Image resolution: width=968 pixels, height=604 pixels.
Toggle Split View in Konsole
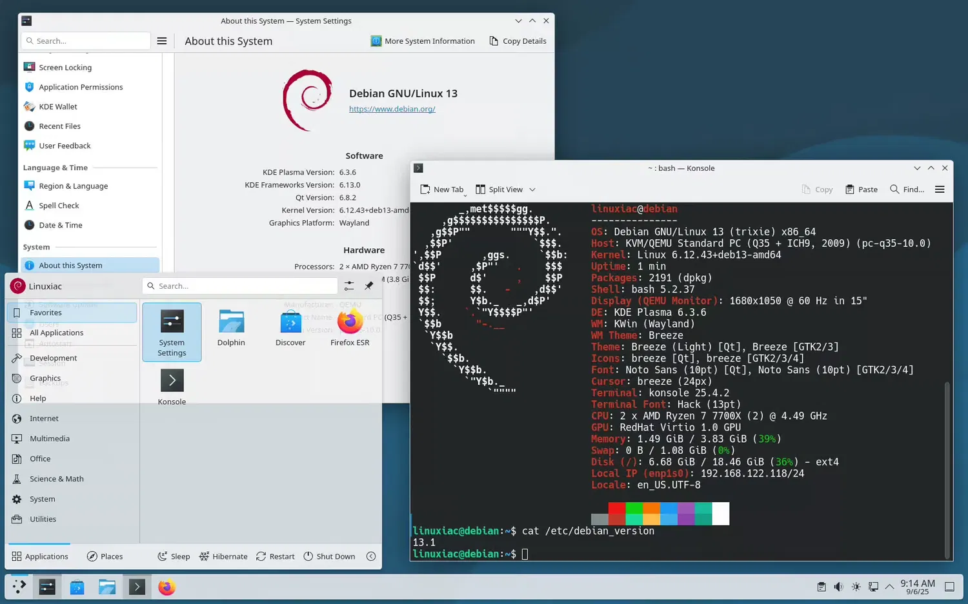click(x=499, y=190)
